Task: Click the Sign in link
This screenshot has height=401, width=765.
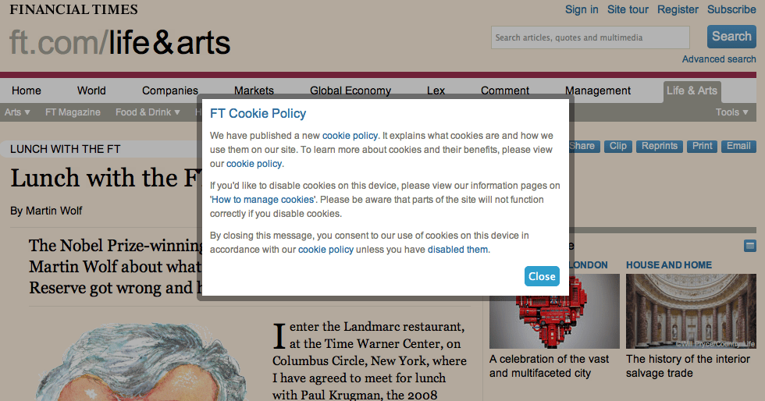Action: (x=582, y=10)
